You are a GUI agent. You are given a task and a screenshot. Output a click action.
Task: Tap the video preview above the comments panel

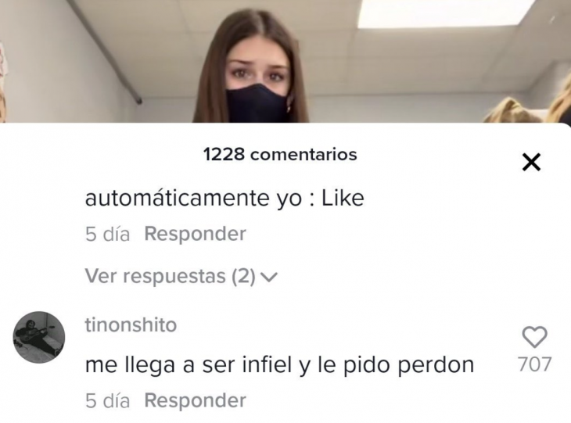pyautogui.click(x=285, y=61)
